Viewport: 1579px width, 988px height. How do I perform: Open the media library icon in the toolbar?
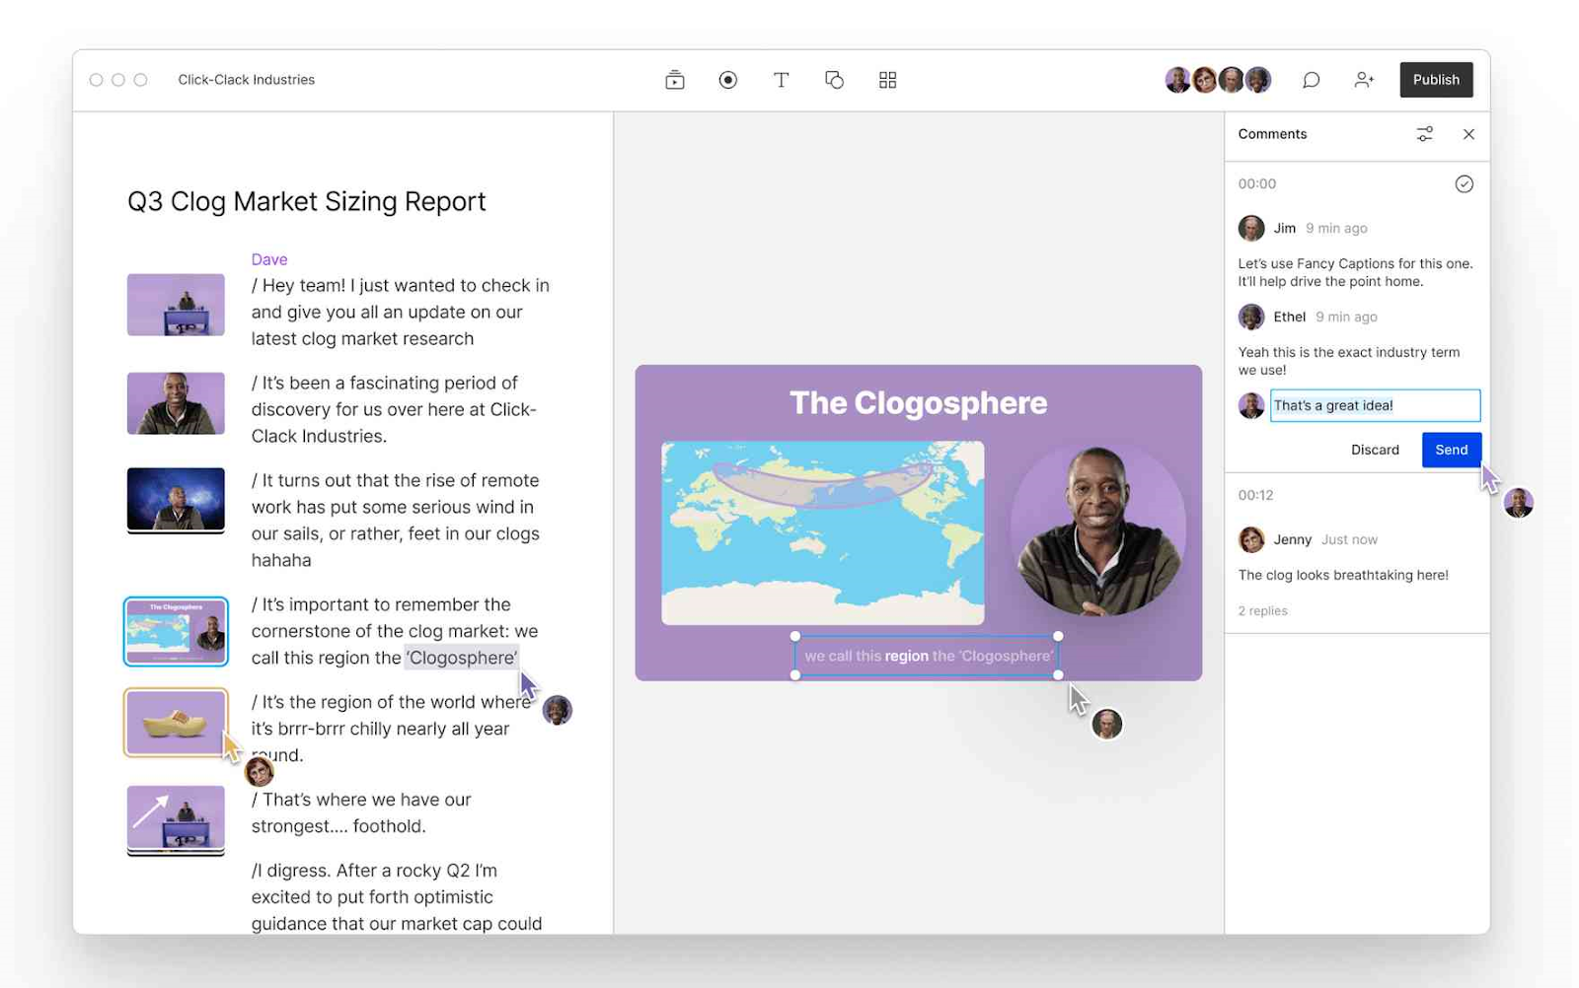(x=674, y=80)
